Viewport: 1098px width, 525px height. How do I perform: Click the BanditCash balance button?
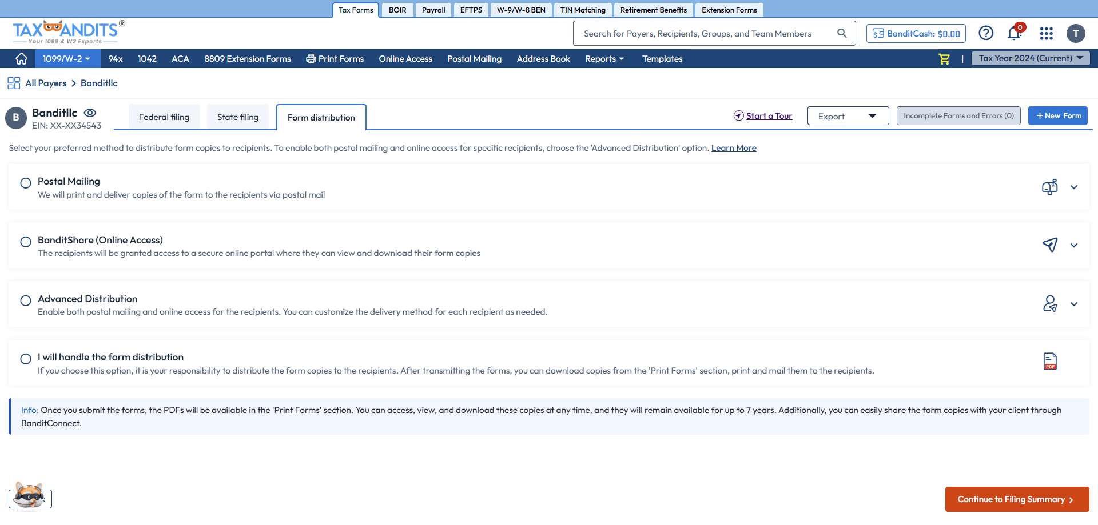[x=916, y=34]
